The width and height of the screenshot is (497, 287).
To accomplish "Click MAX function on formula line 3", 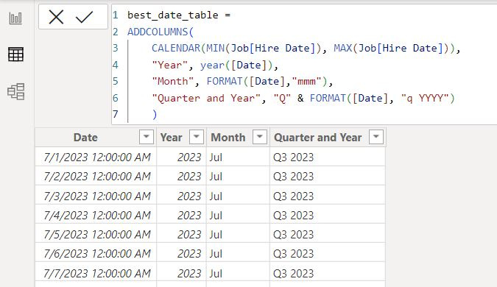I will pos(342,48).
